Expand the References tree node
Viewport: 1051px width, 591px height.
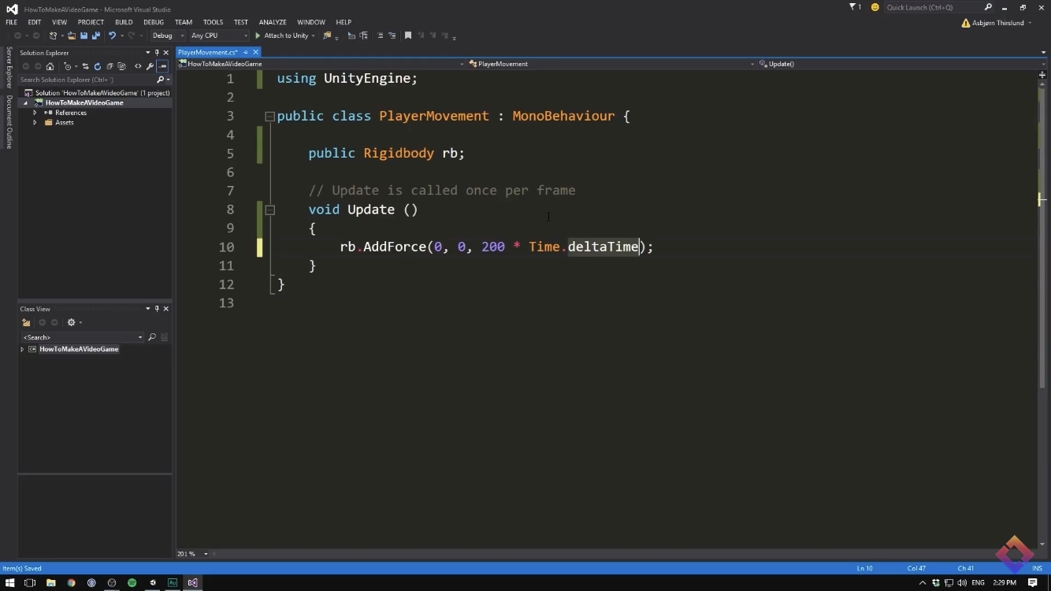pos(35,113)
